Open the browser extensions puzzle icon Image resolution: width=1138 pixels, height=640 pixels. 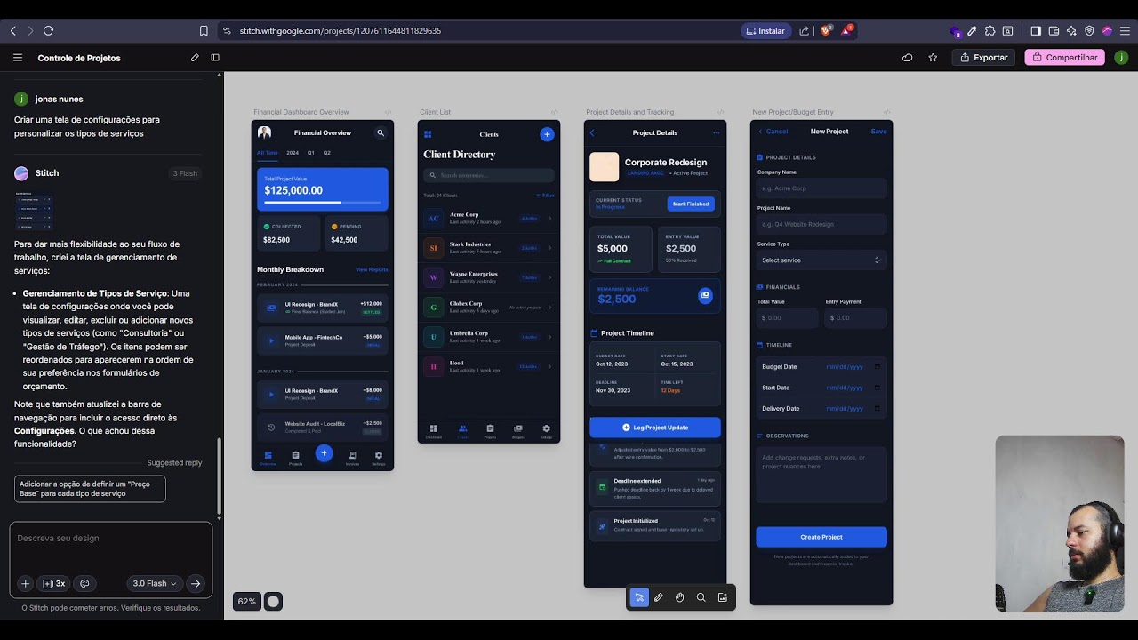click(x=990, y=30)
